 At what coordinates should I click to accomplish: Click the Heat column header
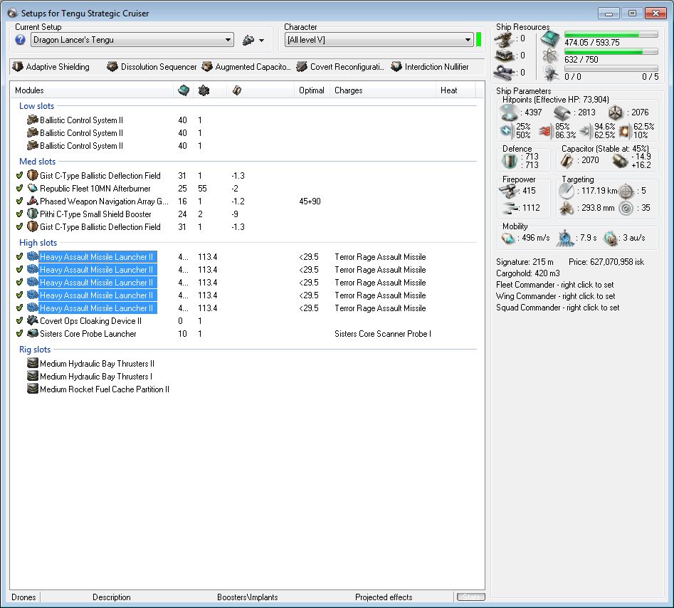(456, 90)
